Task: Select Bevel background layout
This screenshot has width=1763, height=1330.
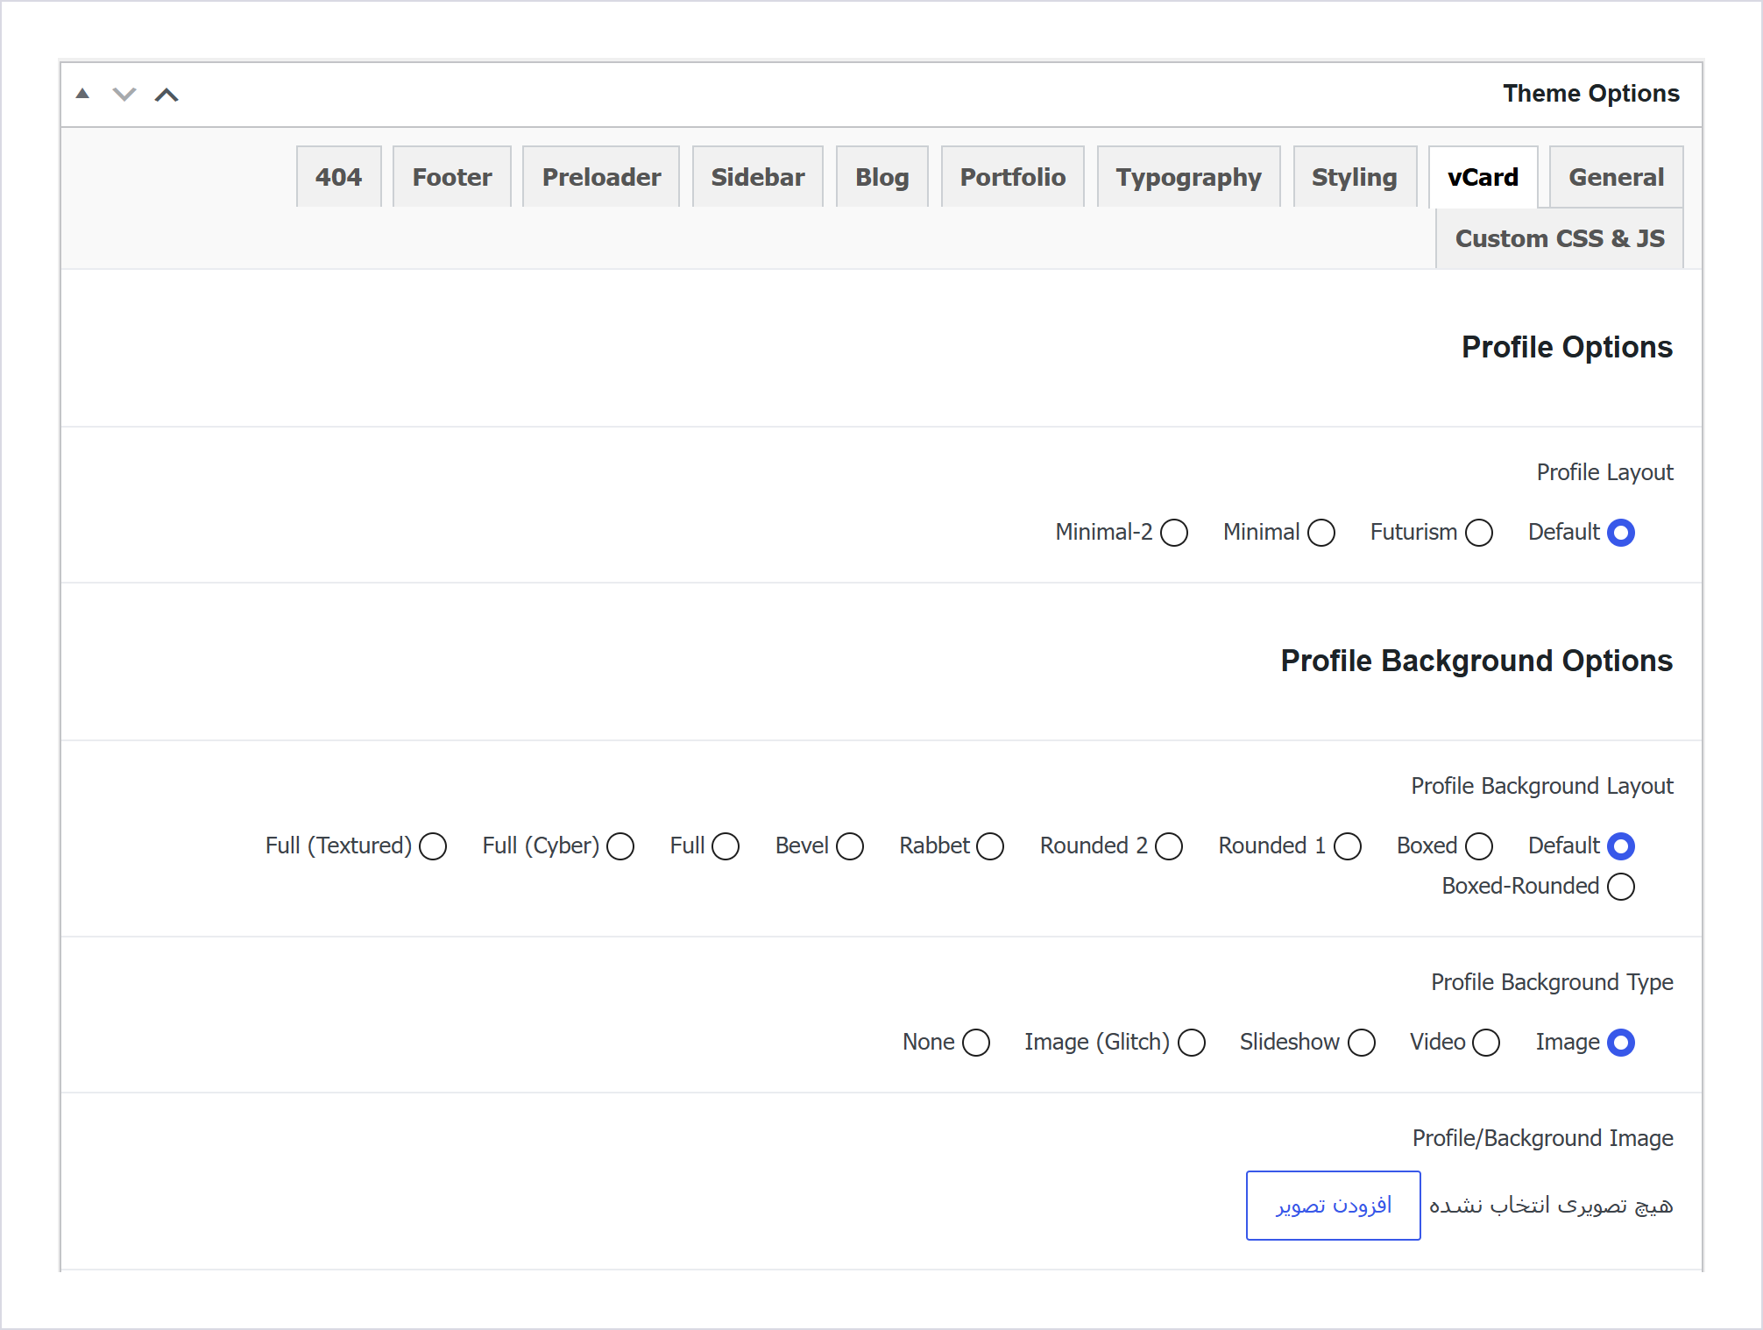Action: (x=850, y=846)
